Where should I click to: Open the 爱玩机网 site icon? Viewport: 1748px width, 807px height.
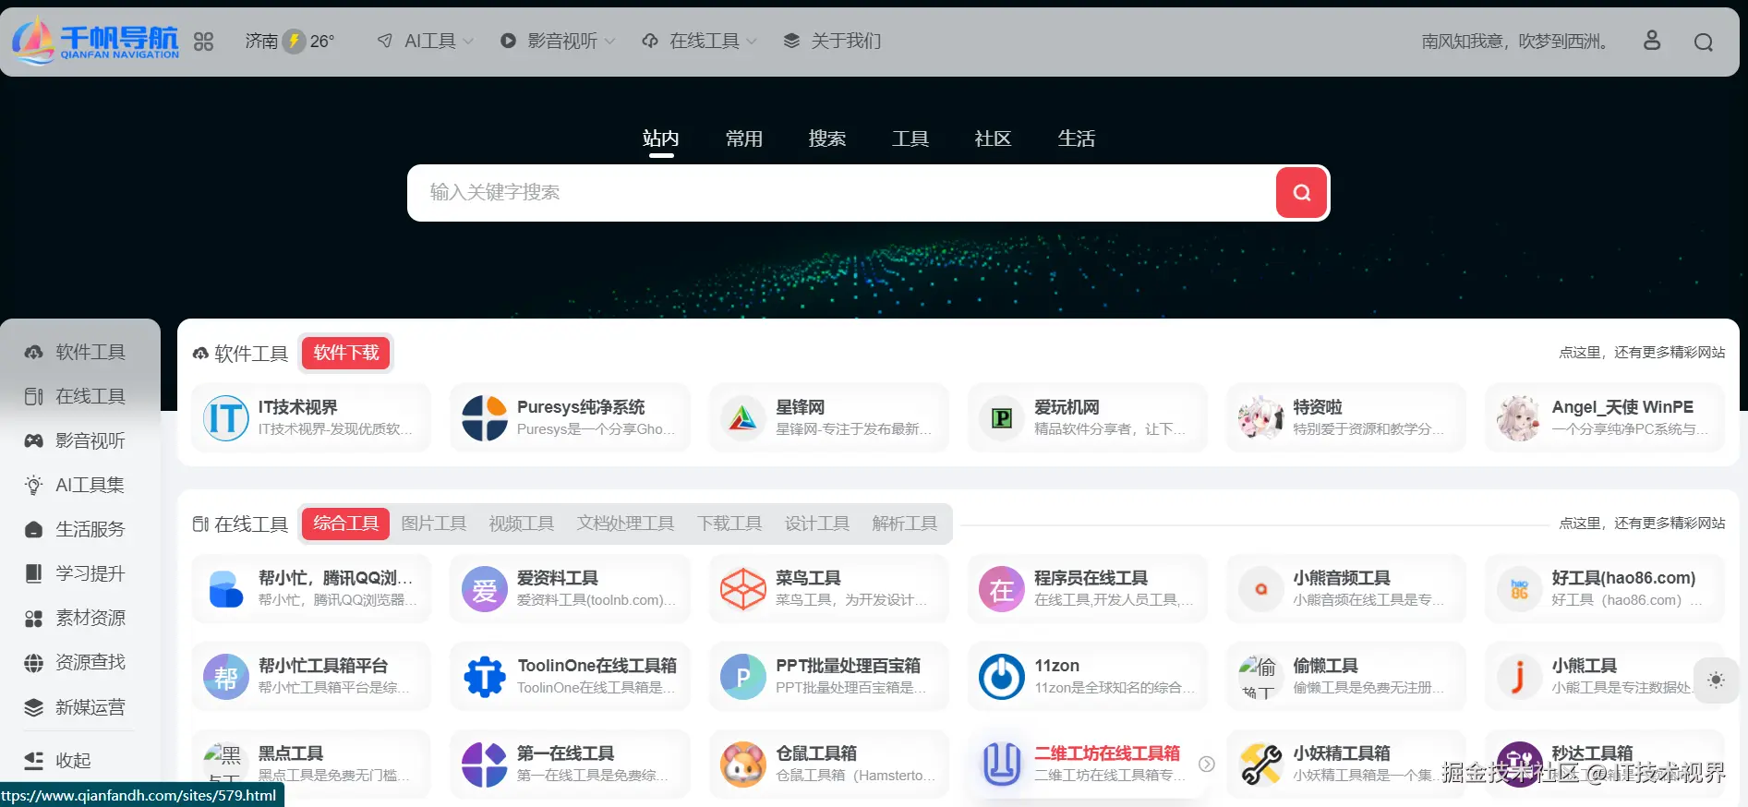pyautogui.click(x=1002, y=418)
